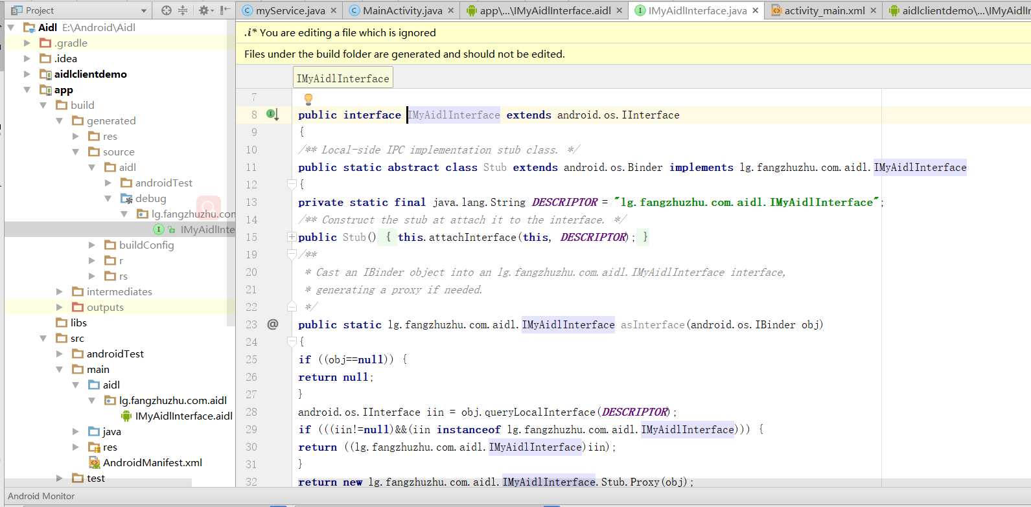Select IMyAidlInterface.aidl in the tree
Image resolution: width=1031 pixels, height=507 pixels.
pos(184,416)
